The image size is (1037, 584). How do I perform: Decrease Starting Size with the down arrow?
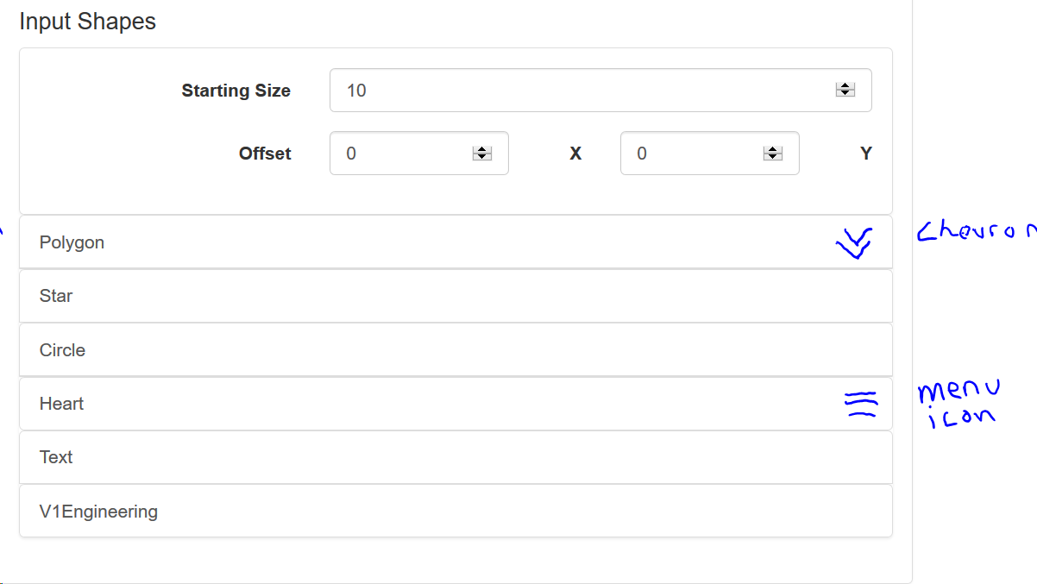(x=845, y=93)
